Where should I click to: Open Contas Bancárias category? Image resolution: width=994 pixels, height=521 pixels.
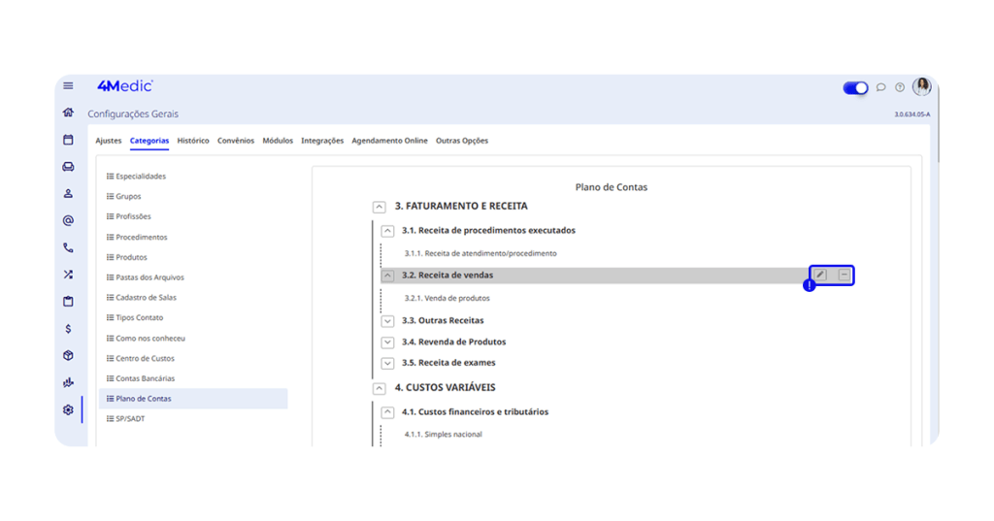(x=145, y=378)
